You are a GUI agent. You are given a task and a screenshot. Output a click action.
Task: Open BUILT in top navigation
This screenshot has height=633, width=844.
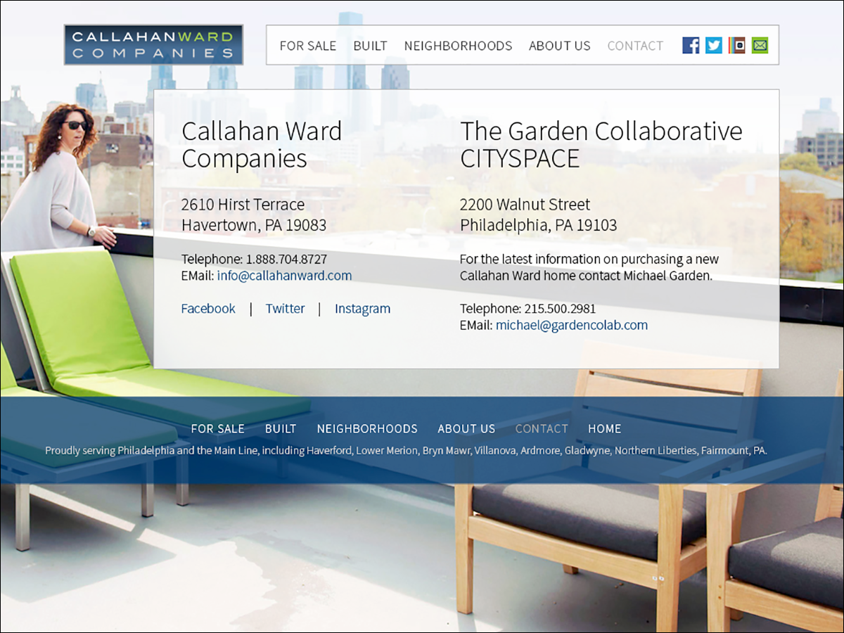(371, 46)
